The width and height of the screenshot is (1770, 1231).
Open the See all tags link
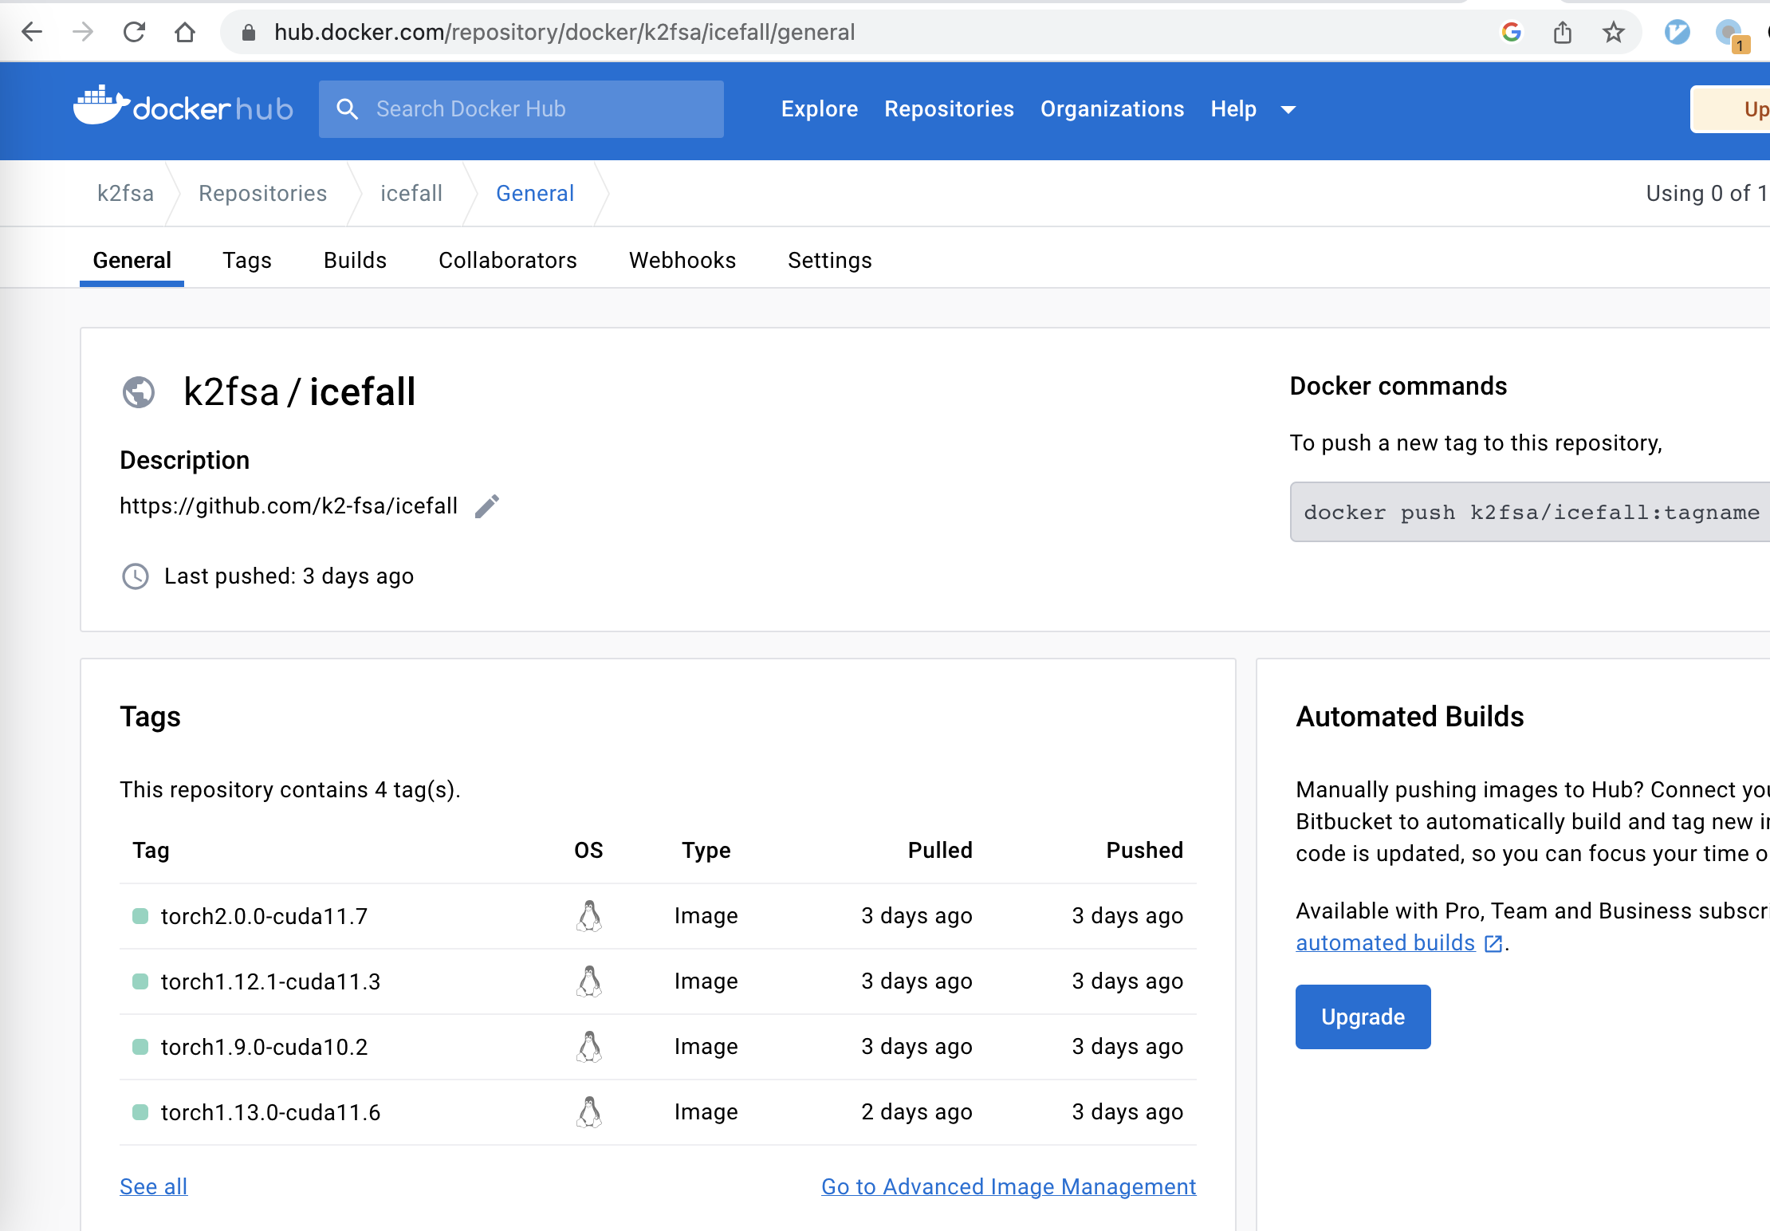point(153,1186)
